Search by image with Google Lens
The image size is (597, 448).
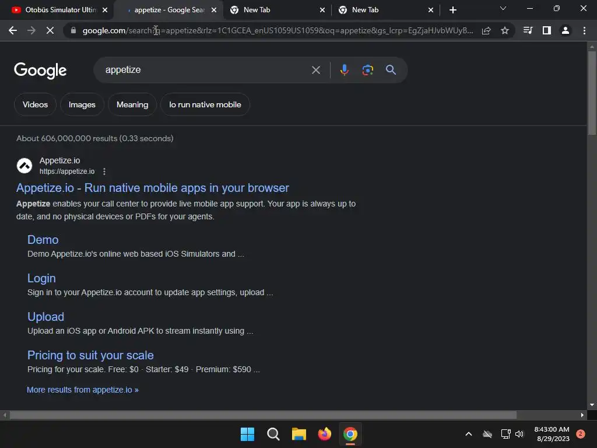coord(368,70)
